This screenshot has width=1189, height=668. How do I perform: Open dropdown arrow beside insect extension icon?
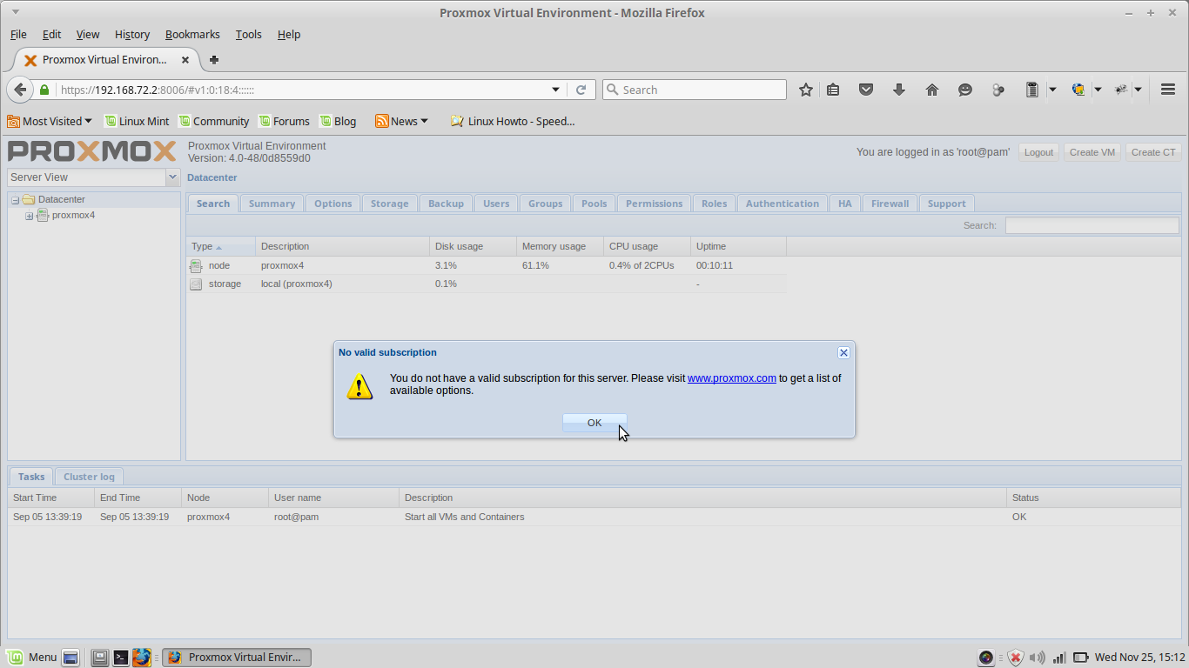pos(1138,90)
